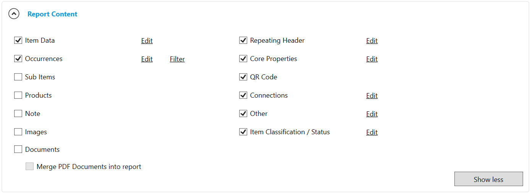Collapse the Report Content section

(x=14, y=14)
